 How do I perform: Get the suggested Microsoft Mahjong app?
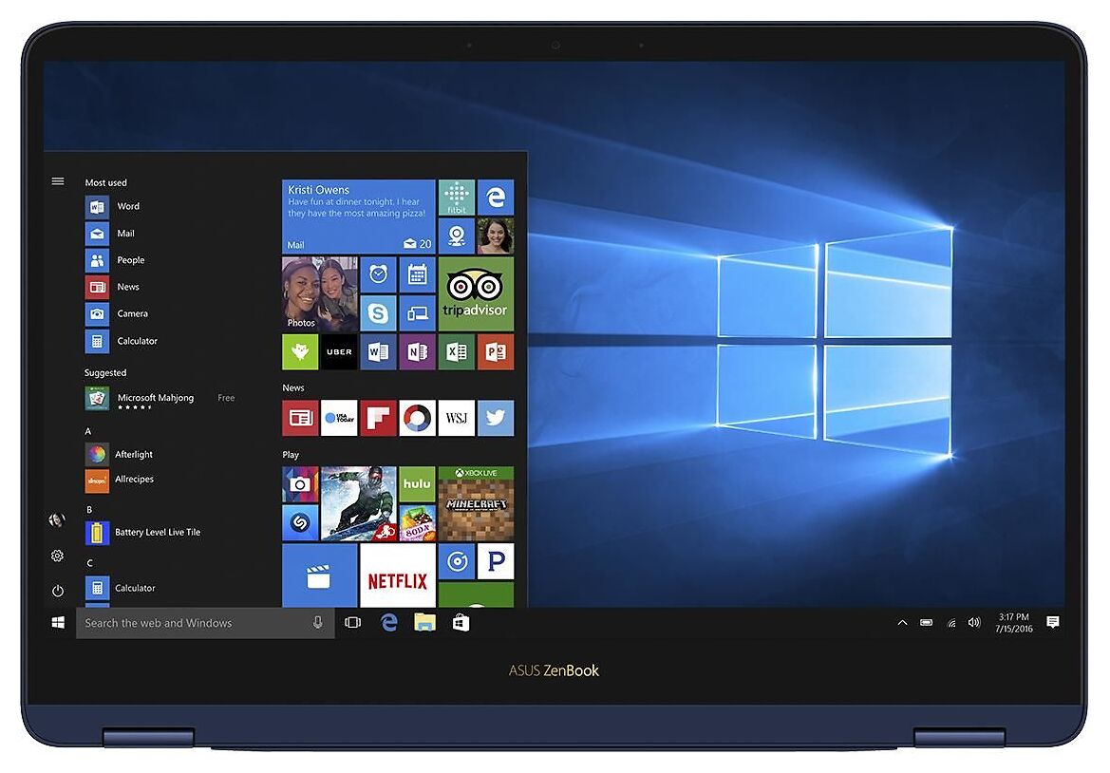[155, 399]
